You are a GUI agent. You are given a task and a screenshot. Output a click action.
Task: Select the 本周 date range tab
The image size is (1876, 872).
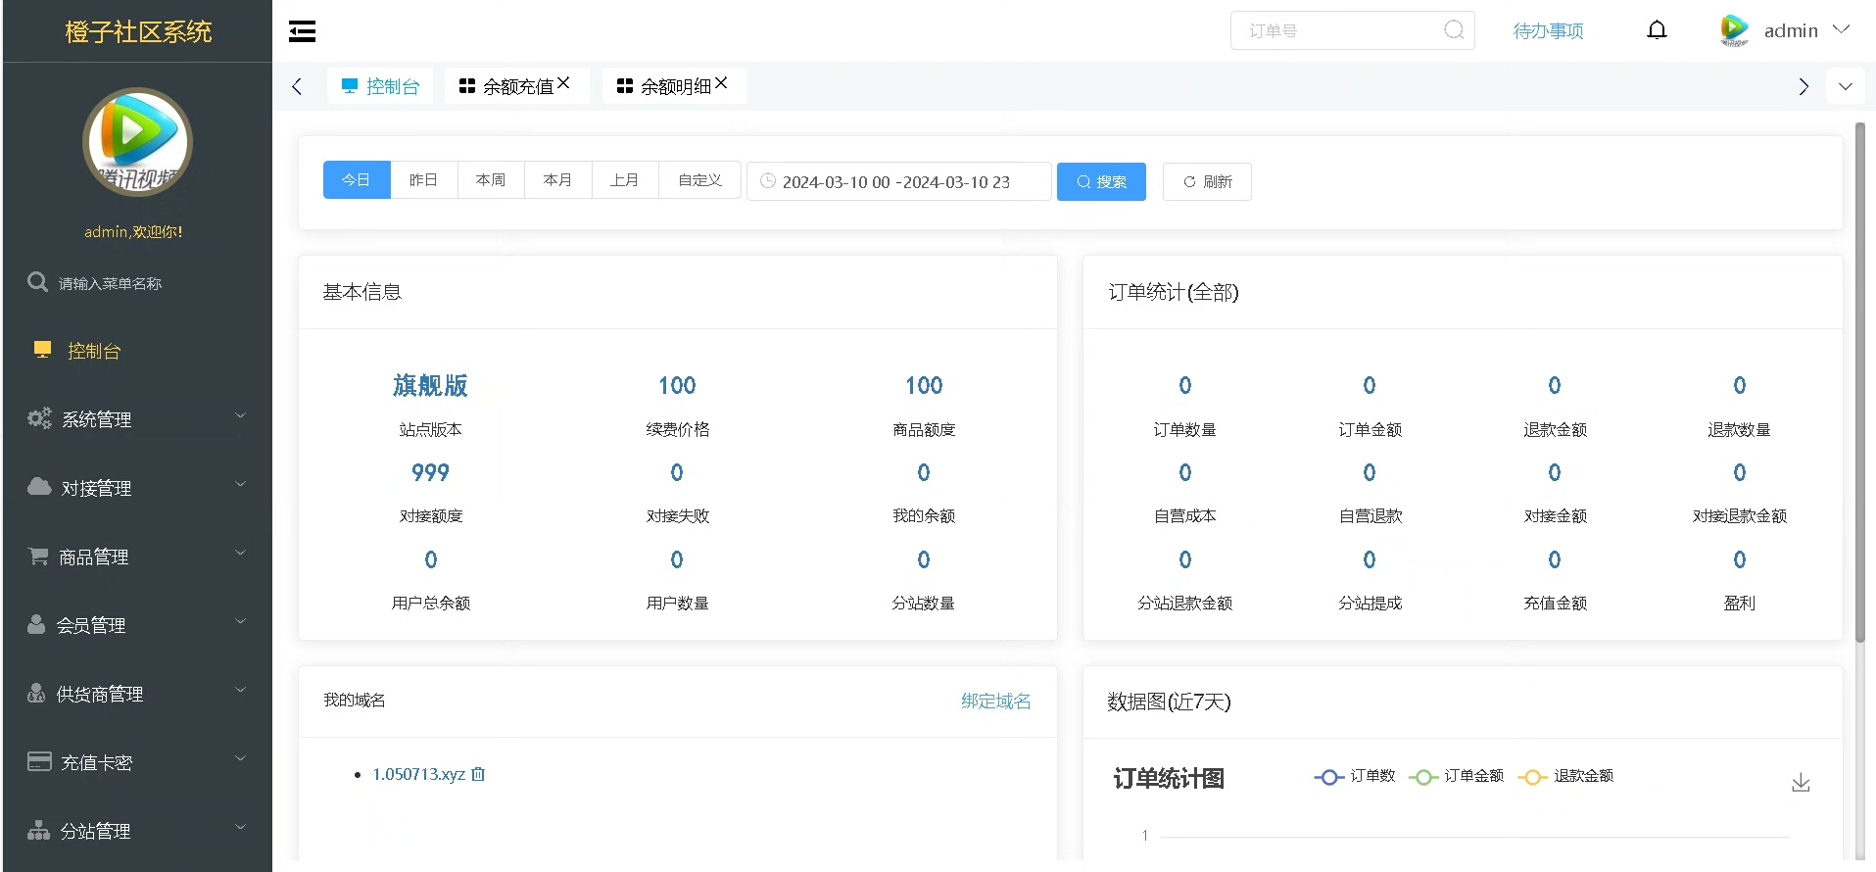pyautogui.click(x=491, y=180)
